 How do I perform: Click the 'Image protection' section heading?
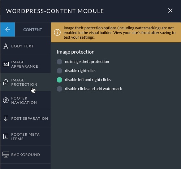click(x=76, y=52)
